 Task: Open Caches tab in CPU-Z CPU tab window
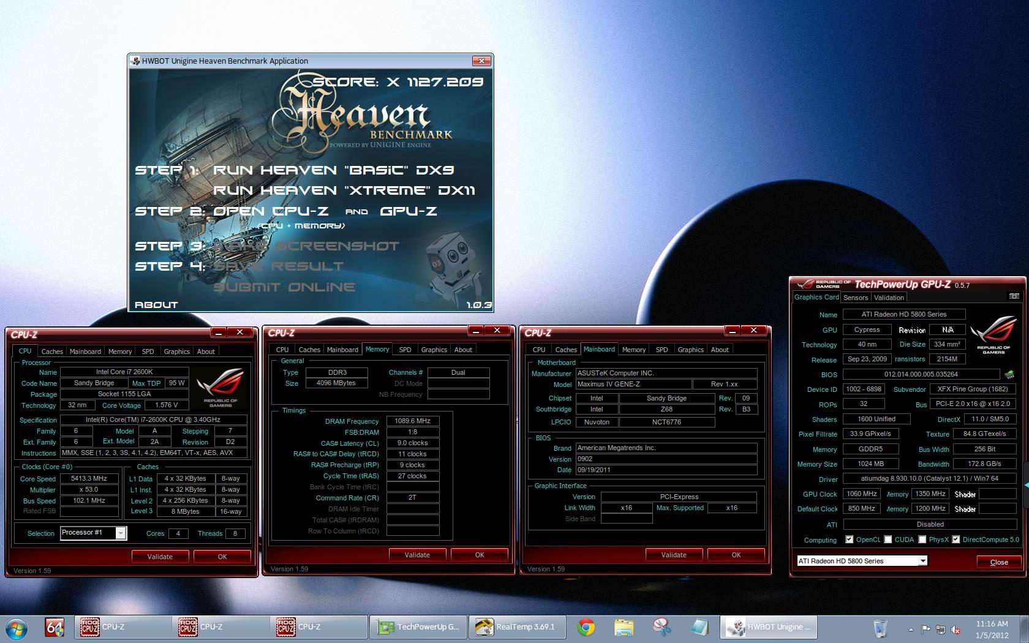(52, 352)
